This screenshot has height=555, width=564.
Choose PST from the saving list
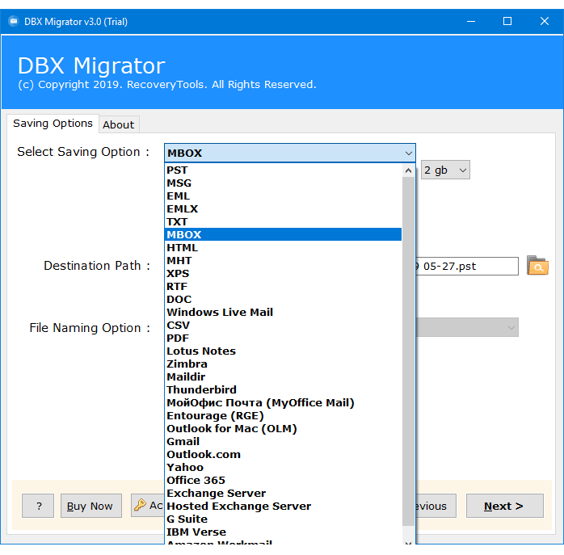[x=283, y=170]
